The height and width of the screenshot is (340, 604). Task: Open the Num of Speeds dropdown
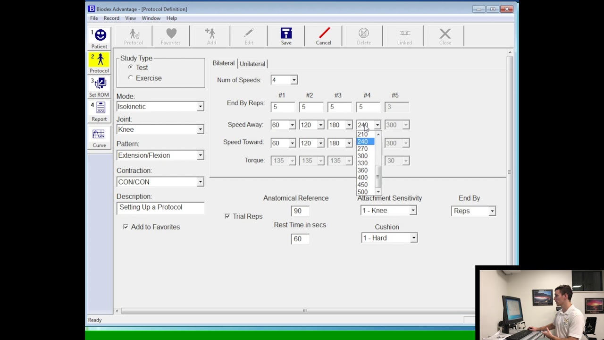[294, 80]
